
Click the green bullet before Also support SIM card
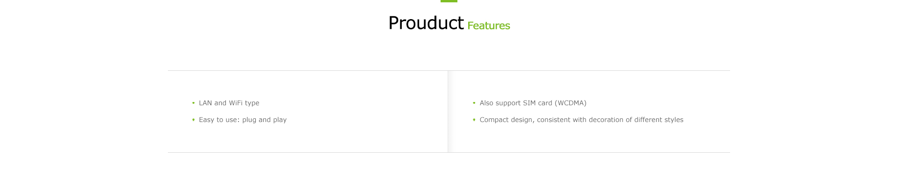point(474,103)
